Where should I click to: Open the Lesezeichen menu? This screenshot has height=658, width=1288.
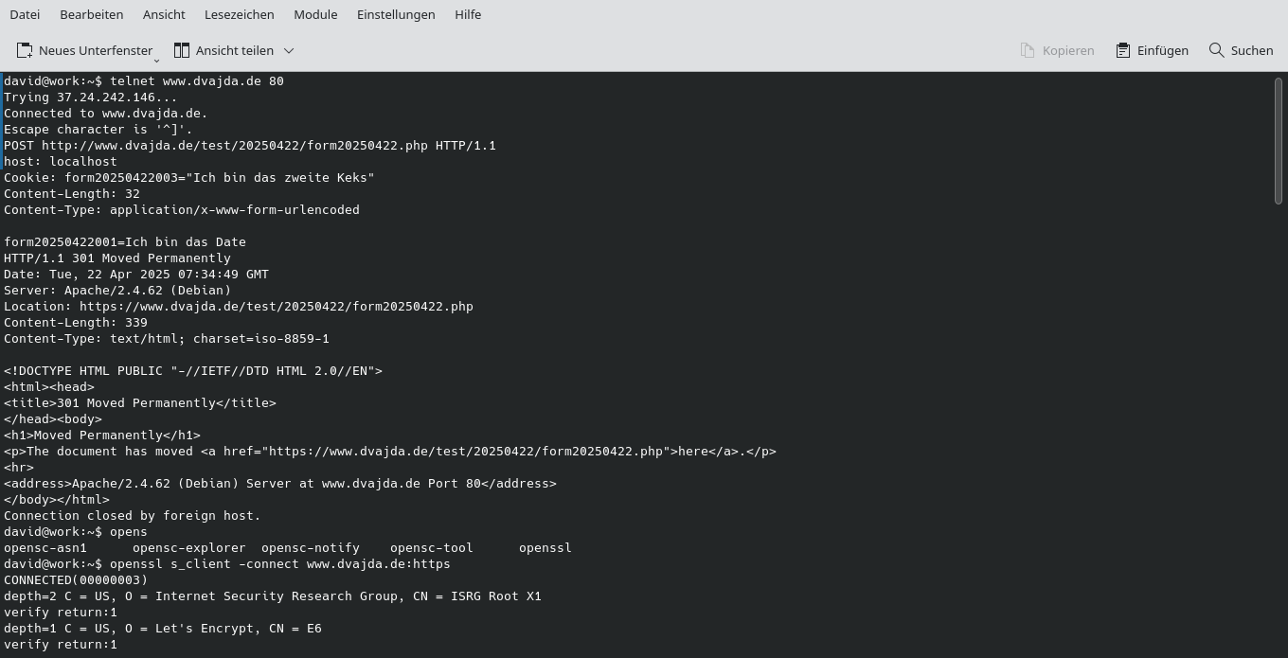click(x=239, y=14)
